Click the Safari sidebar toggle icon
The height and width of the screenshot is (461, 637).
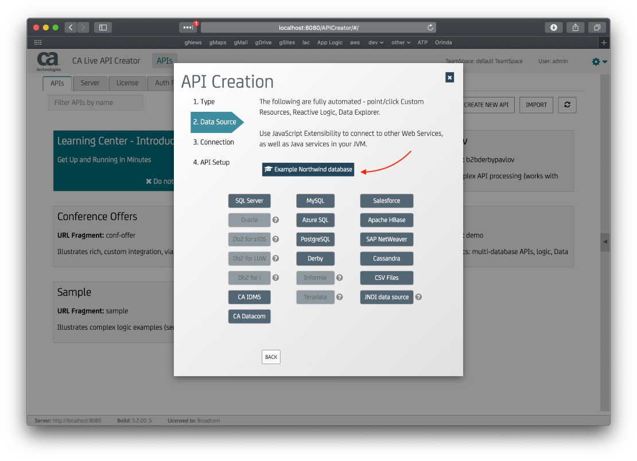[103, 27]
